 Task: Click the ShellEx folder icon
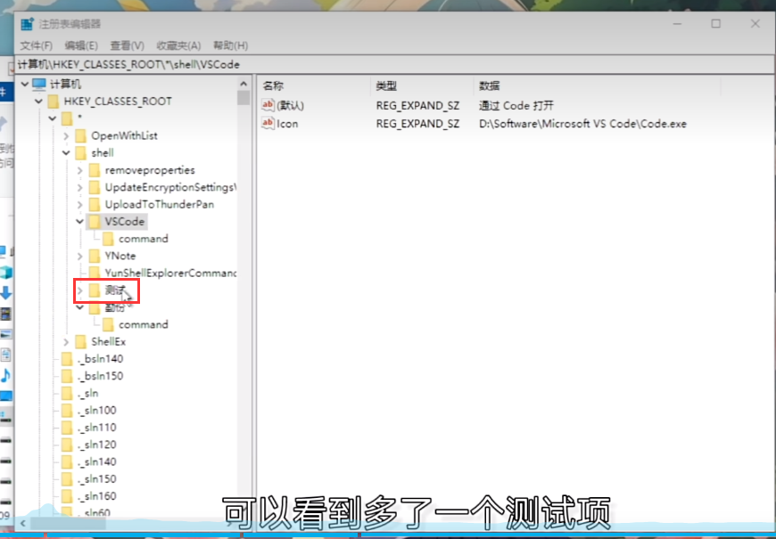[80, 342]
